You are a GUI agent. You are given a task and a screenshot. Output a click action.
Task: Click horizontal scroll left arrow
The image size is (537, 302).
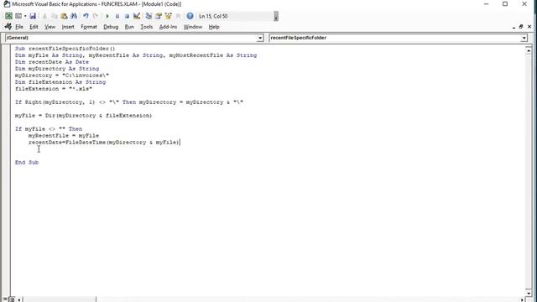pyautogui.click(x=18, y=299)
